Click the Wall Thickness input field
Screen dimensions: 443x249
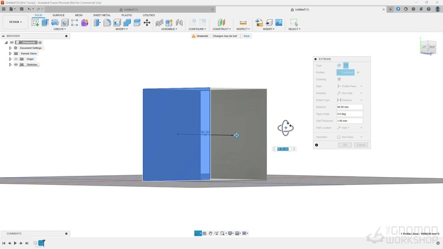[x=350, y=121]
